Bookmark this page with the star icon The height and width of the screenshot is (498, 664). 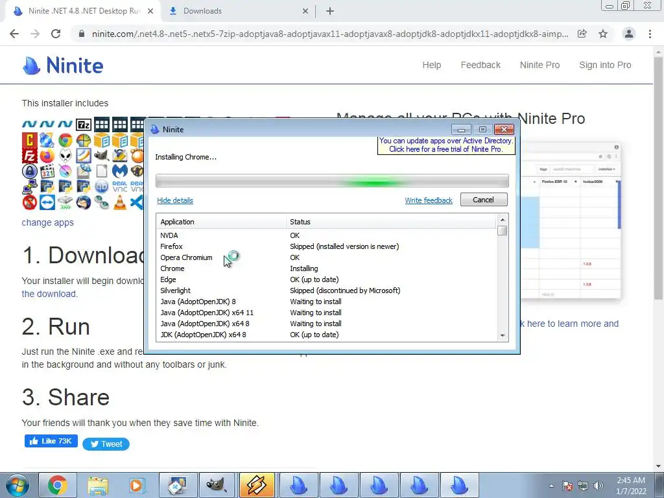[603, 34]
